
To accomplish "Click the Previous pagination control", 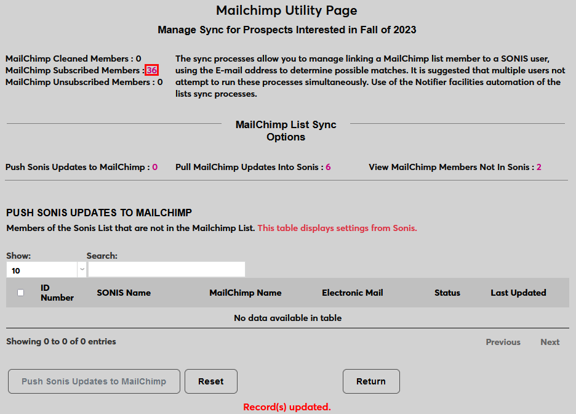I will tap(503, 342).
